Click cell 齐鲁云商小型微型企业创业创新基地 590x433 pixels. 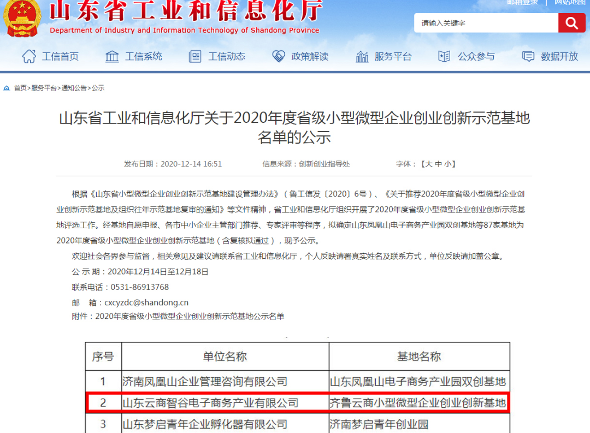click(x=418, y=403)
